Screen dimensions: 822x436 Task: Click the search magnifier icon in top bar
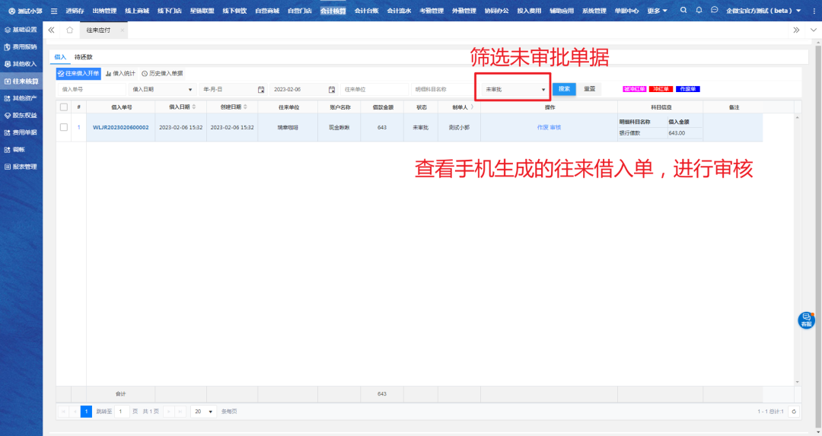click(x=683, y=11)
